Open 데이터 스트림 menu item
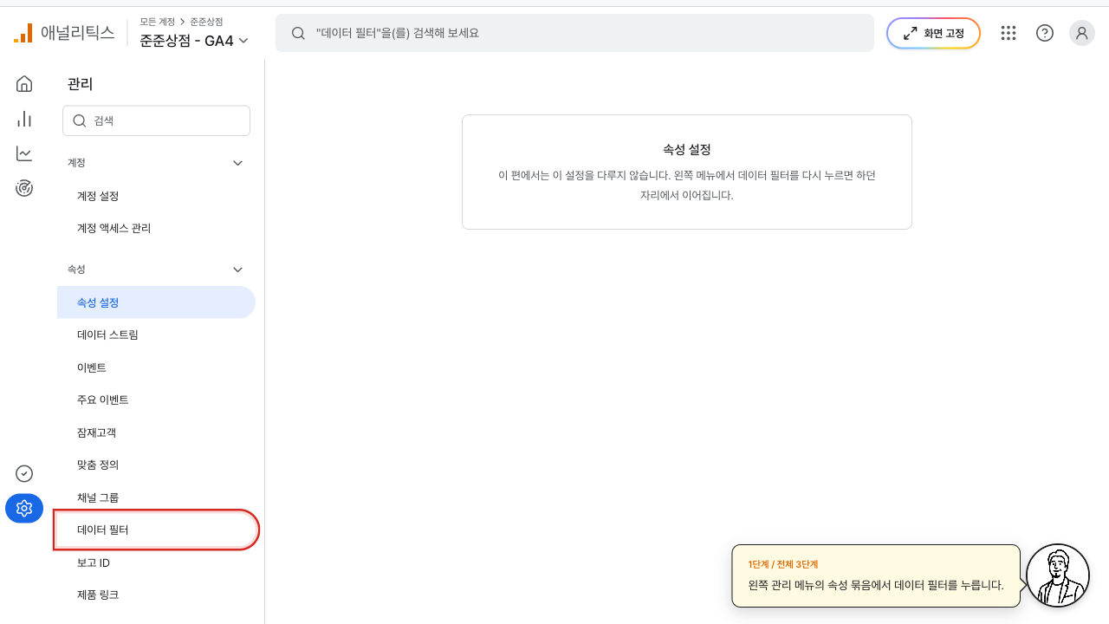 click(156, 335)
